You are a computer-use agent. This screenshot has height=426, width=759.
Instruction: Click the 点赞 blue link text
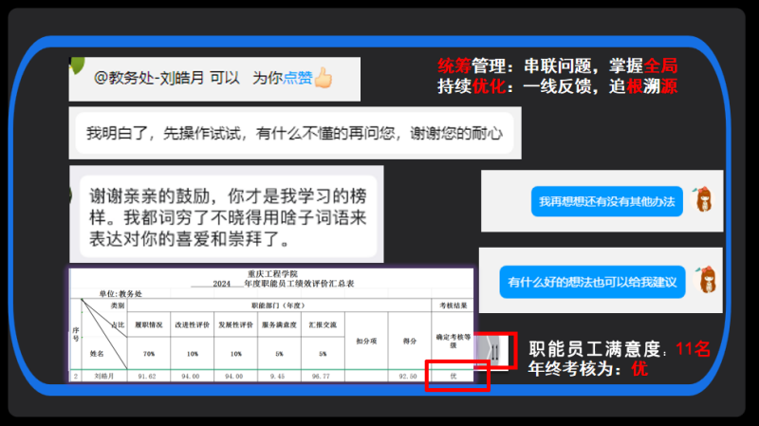297,79
